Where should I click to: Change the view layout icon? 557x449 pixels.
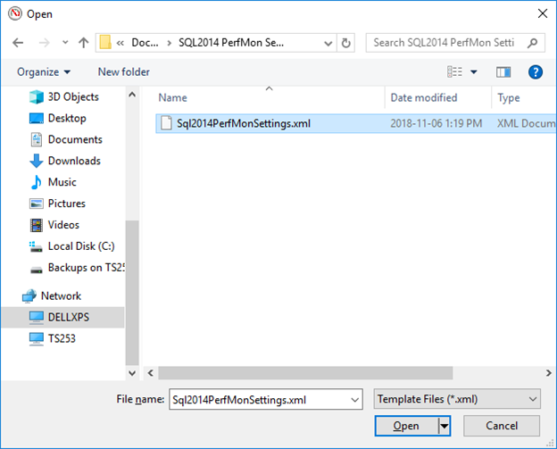454,72
